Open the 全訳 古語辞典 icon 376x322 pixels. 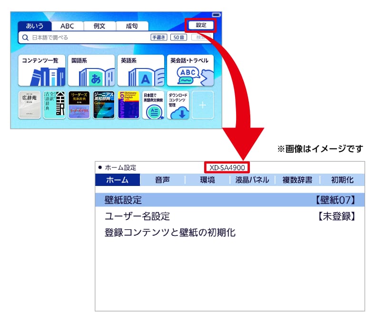coord(54,105)
